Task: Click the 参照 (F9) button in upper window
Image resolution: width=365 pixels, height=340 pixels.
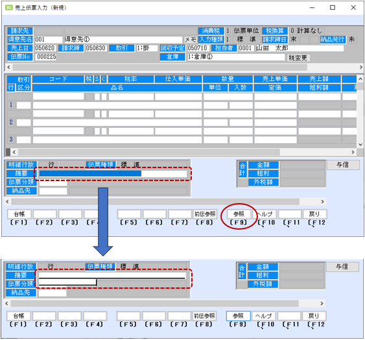Action: [x=239, y=214]
